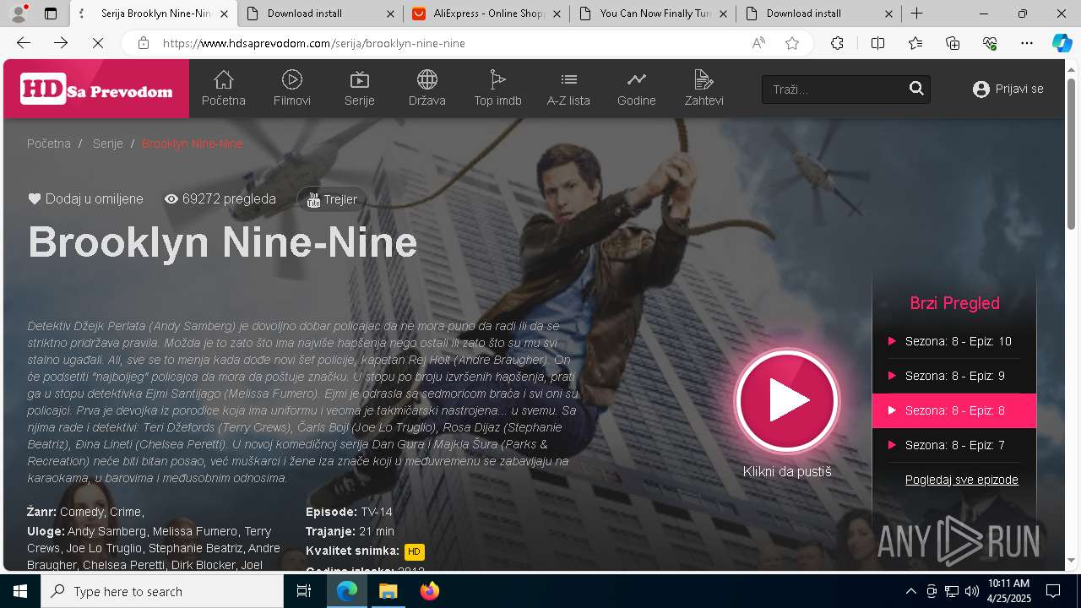Open browser profile icon

pyautogui.click(x=19, y=14)
